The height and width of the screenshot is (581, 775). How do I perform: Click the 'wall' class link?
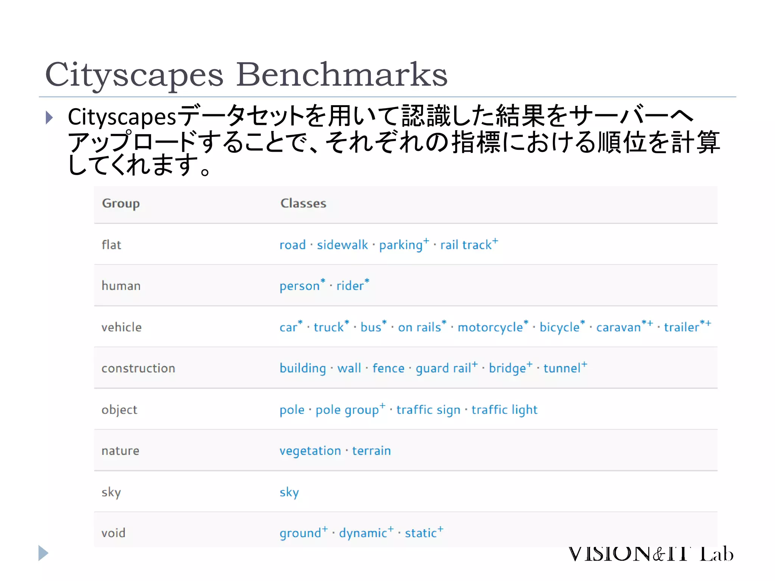pos(349,368)
